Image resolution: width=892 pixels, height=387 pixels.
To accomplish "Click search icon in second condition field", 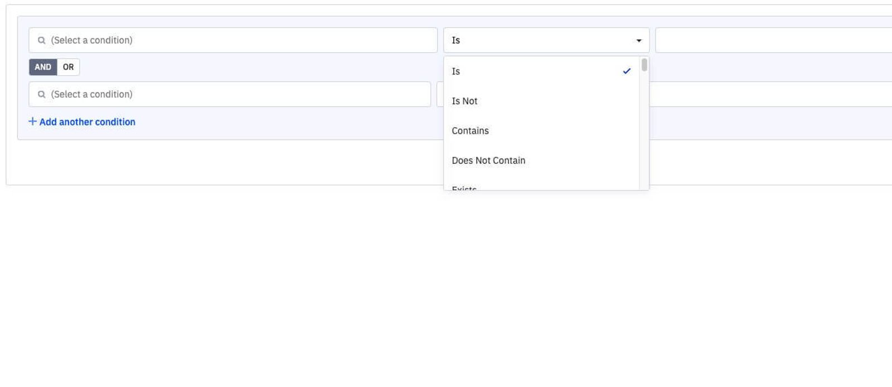I will [x=41, y=94].
